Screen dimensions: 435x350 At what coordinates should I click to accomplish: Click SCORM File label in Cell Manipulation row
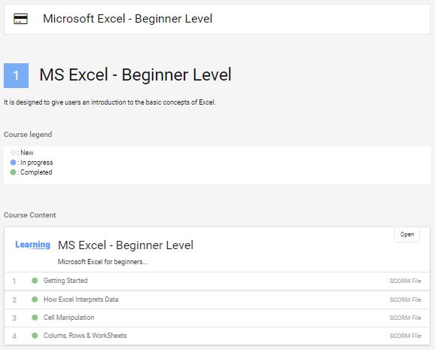406,318
